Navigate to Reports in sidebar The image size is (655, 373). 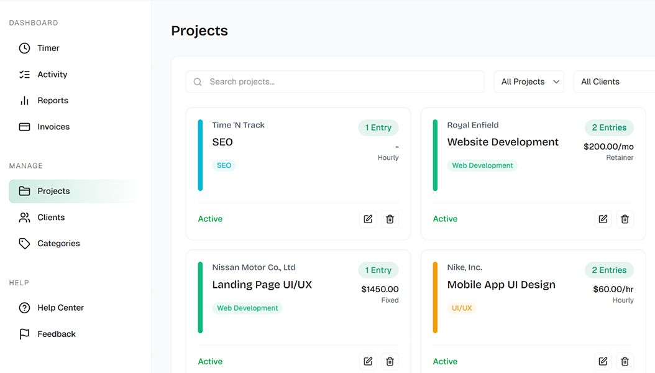52,101
